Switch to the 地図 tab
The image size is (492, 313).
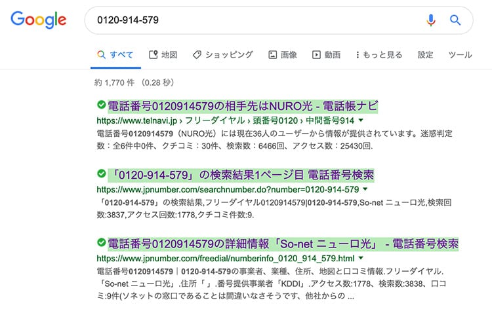163,55
